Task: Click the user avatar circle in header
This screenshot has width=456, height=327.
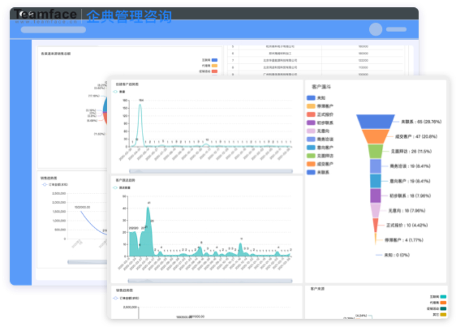Action: tap(376, 30)
